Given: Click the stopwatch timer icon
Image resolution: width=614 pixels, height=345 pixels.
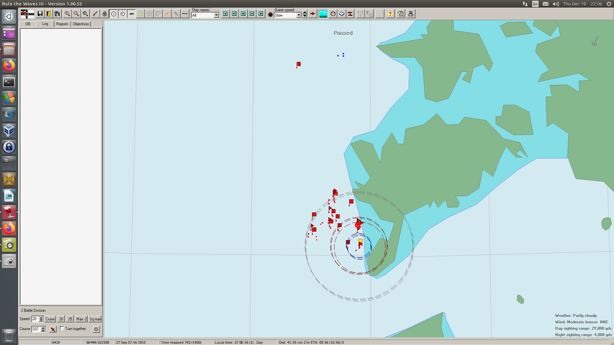Looking at the screenshot, I should pyautogui.click(x=333, y=14).
